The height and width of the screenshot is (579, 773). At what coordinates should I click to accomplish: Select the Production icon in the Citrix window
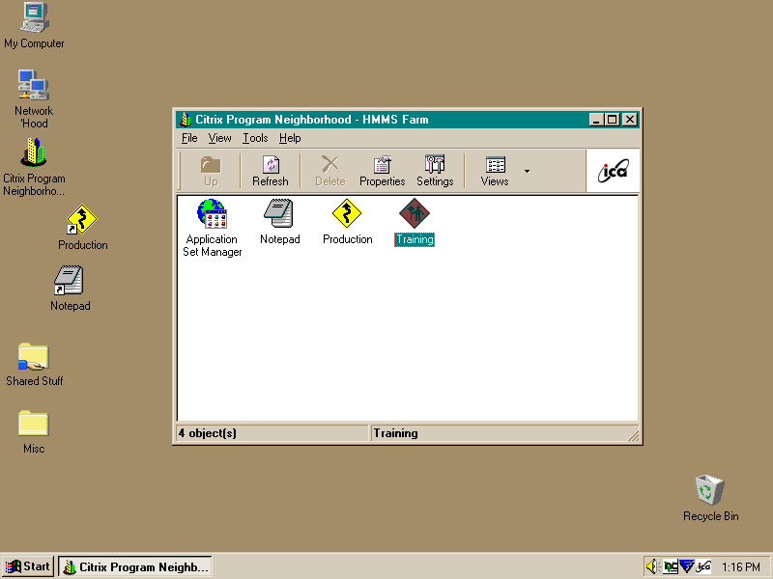coord(347,222)
